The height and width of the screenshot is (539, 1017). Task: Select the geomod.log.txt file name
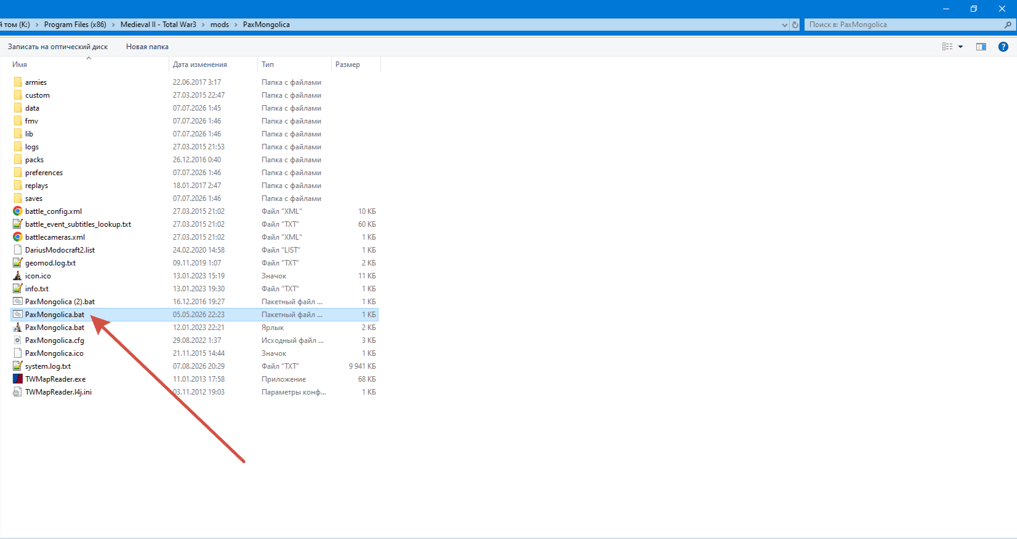click(50, 263)
